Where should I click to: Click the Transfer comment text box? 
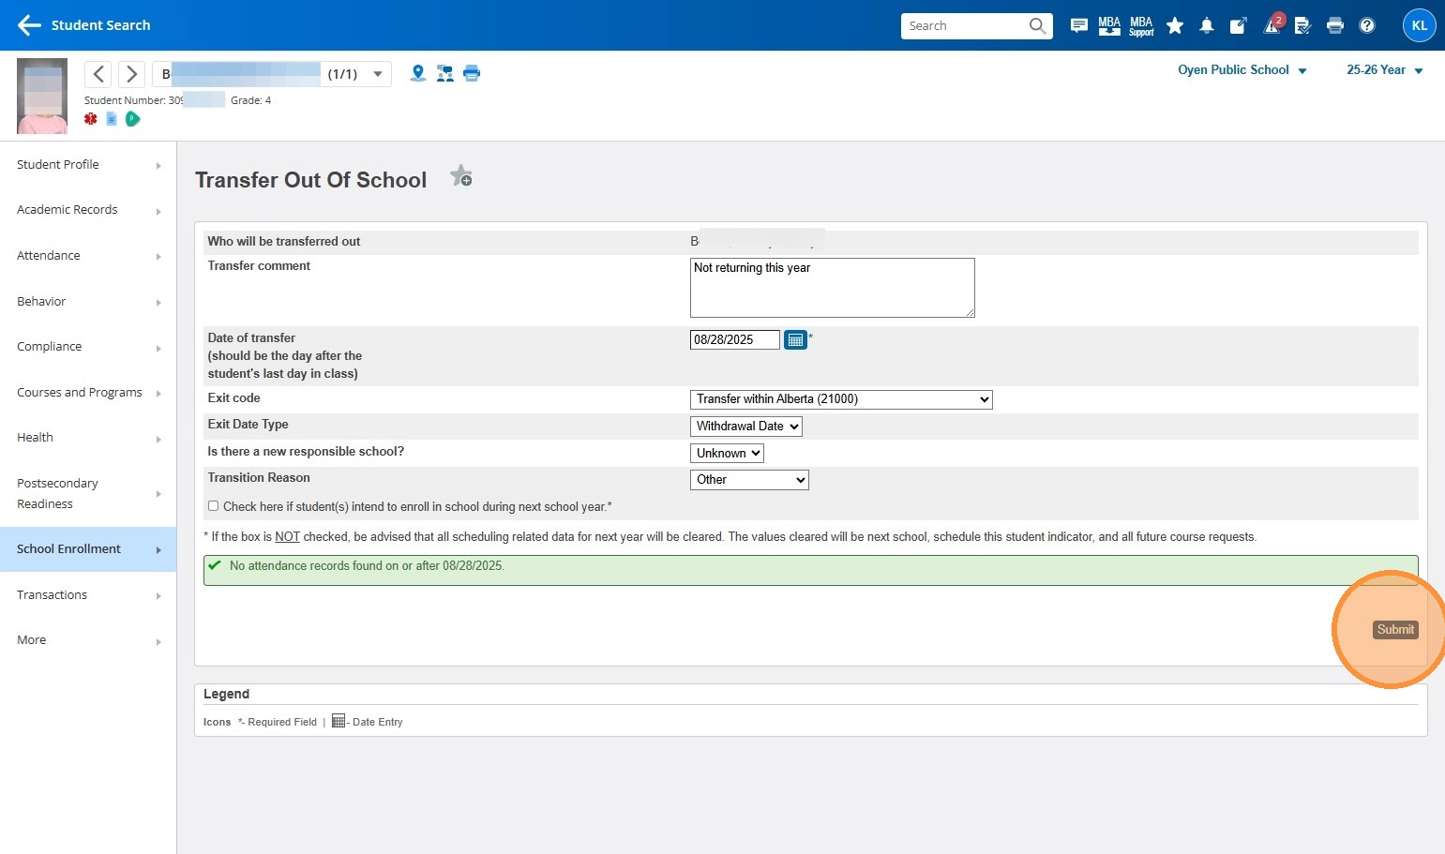pos(832,288)
